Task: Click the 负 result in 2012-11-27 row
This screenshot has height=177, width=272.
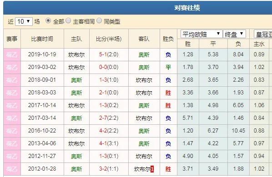Action: coord(168,156)
